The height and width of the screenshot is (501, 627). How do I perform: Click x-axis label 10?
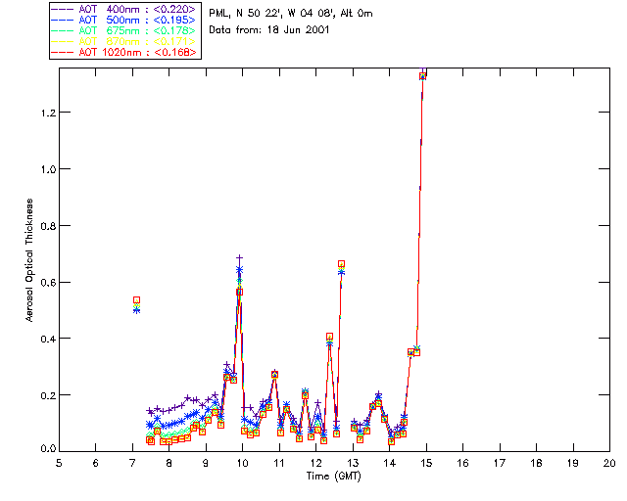click(242, 463)
